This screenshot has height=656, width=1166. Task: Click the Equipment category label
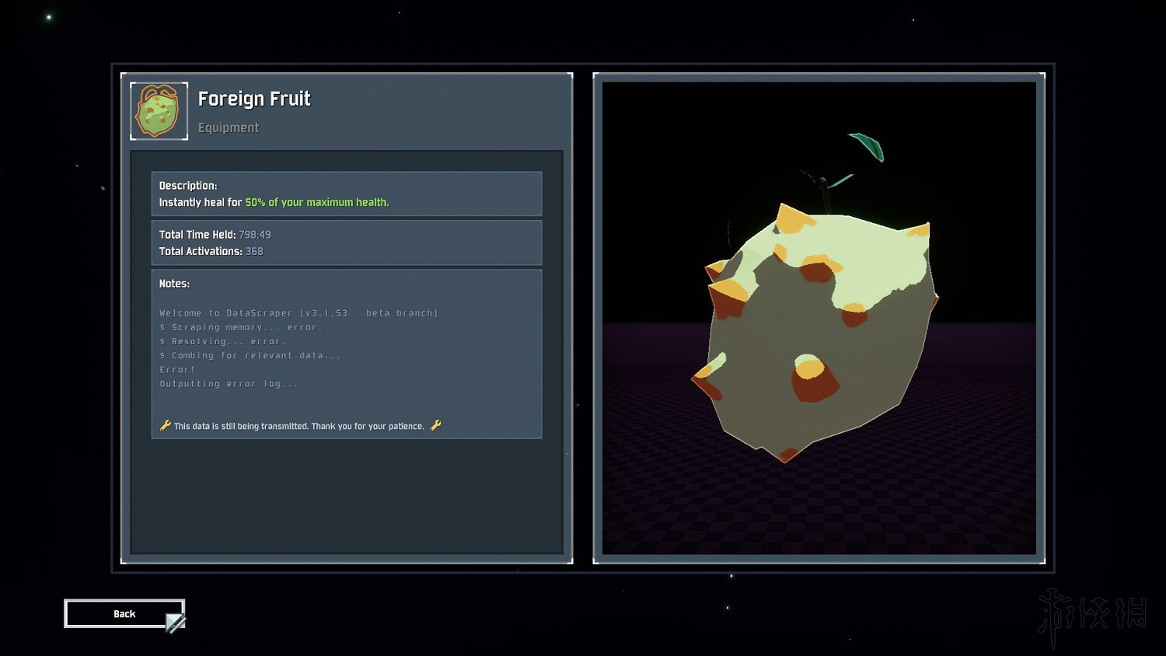pyautogui.click(x=228, y=127)
